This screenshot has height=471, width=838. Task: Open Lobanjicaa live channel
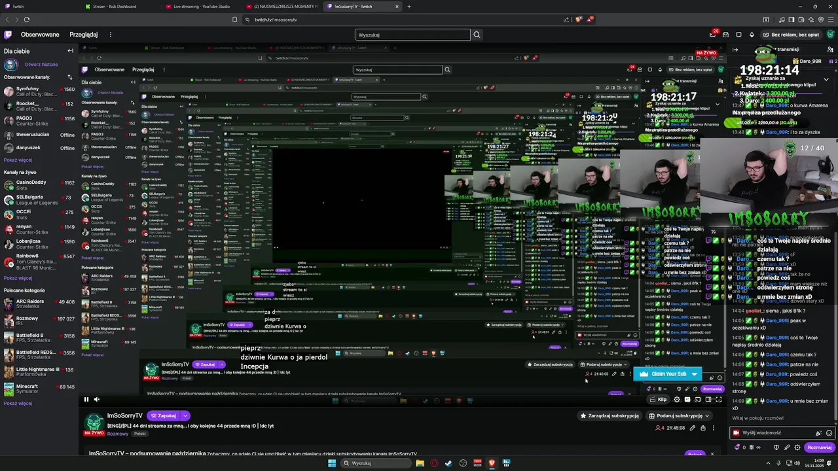coord(39,244)
